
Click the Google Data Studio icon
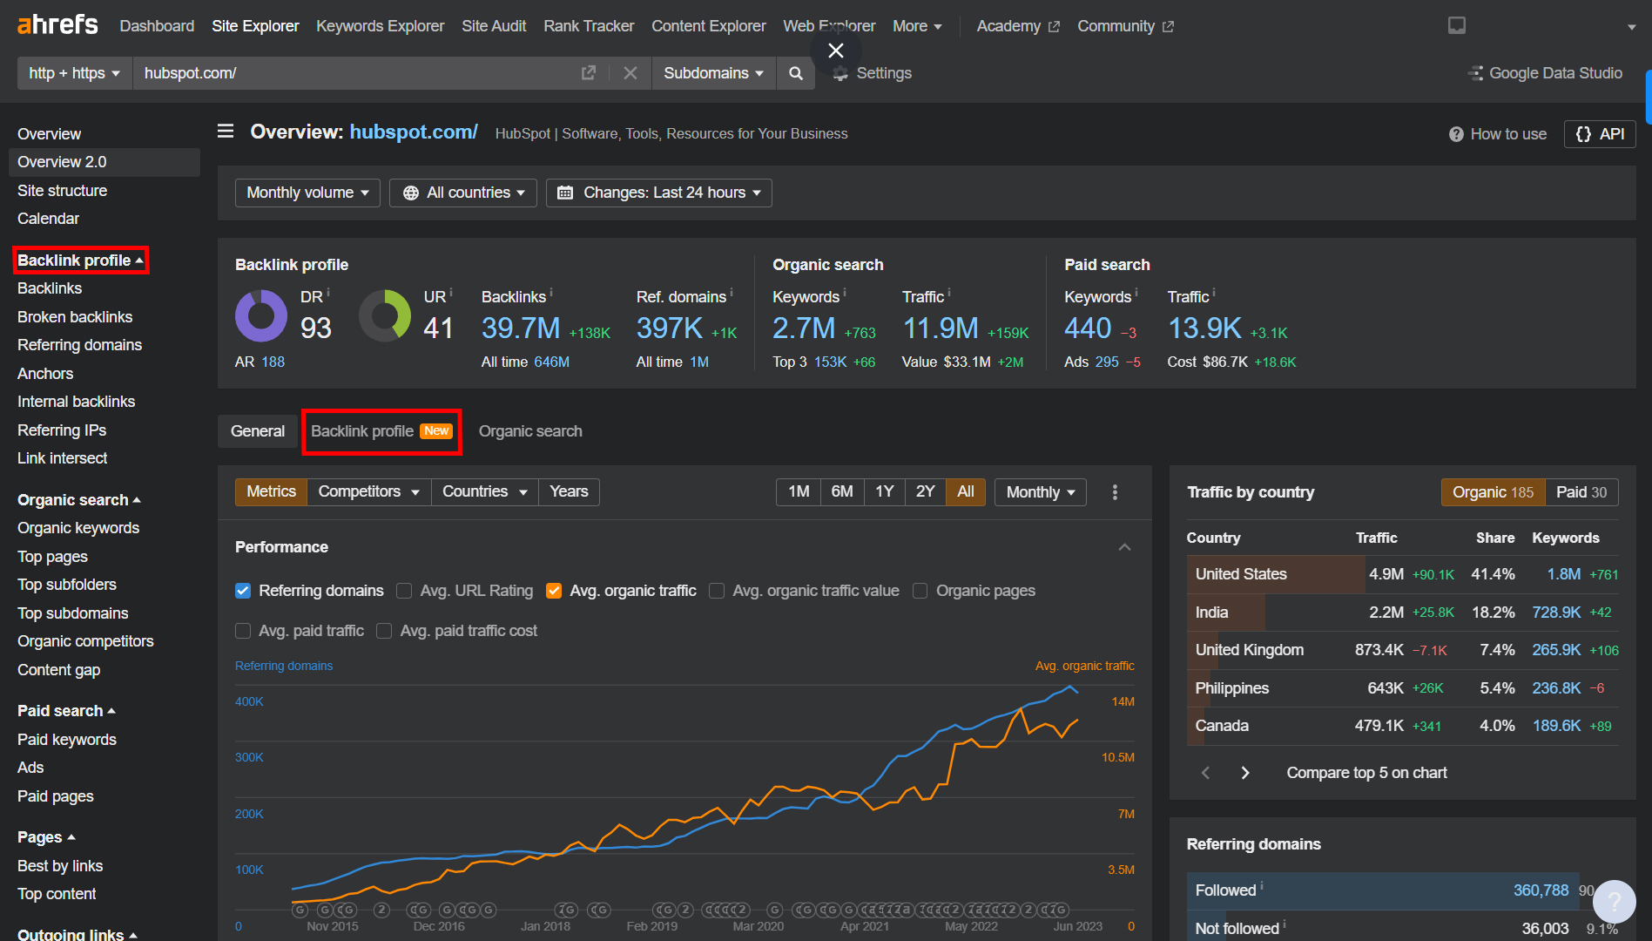coord(1475,73)
